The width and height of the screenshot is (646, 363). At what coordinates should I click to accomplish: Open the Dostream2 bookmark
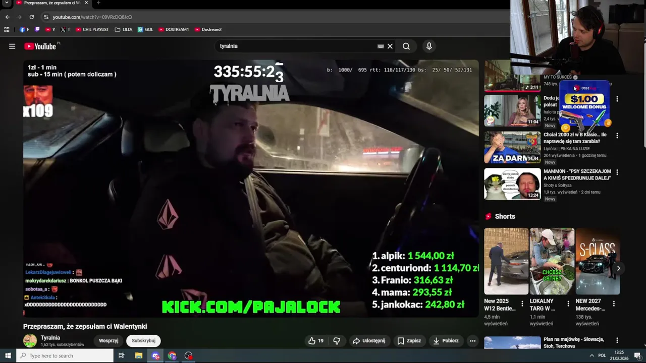point(208,30)
